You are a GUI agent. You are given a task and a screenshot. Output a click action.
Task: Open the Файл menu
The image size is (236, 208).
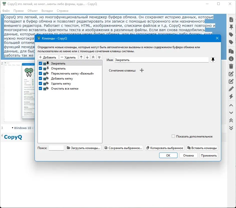[x=6, y=11]
